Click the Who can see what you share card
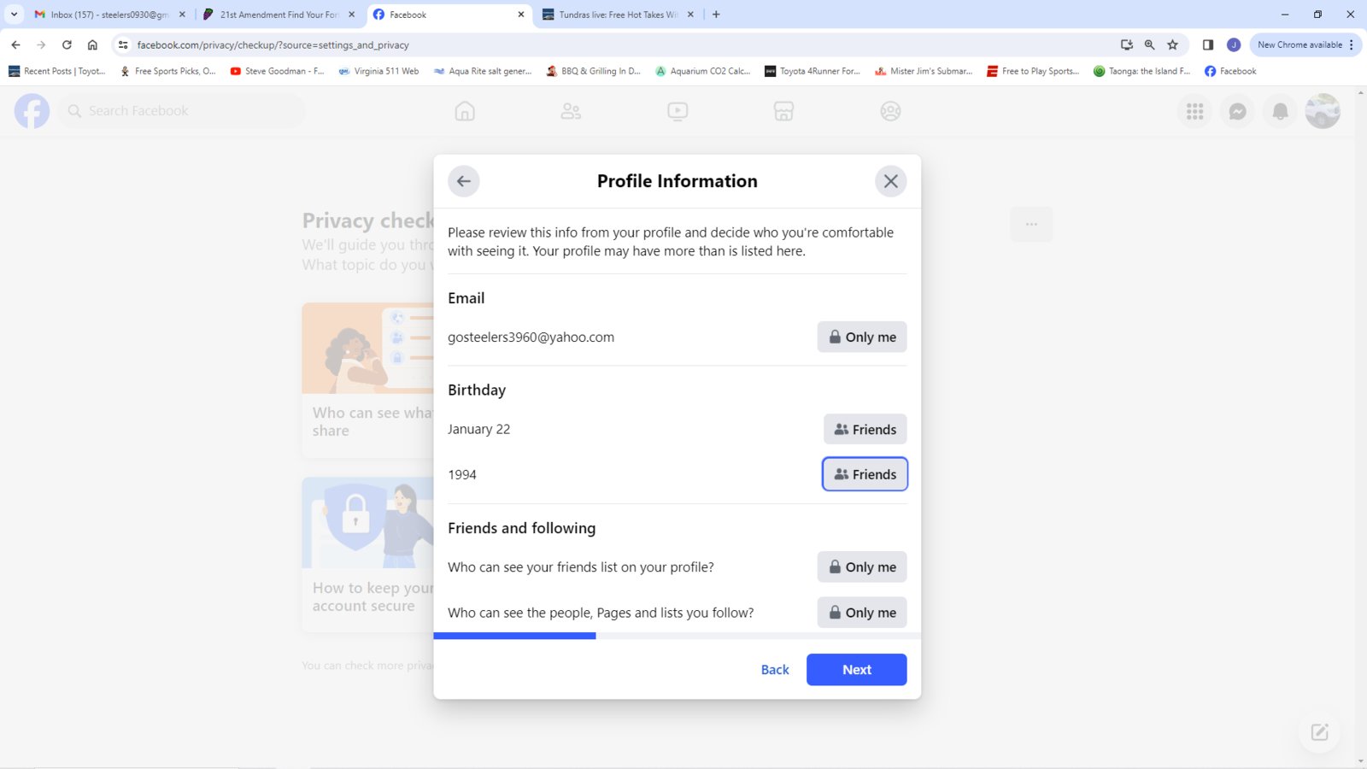Image resolution: width=1367 pixels, height=769 pixels. pos(368,379)
